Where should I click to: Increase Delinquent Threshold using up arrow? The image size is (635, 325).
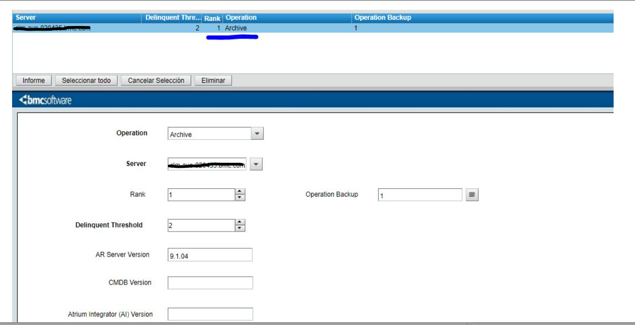240,222
